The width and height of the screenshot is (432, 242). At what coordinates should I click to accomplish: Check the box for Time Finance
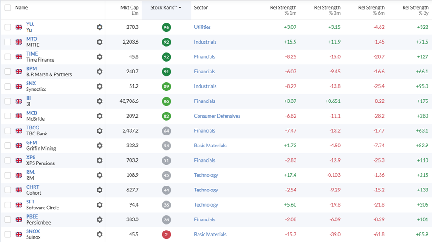coord(8,57)
